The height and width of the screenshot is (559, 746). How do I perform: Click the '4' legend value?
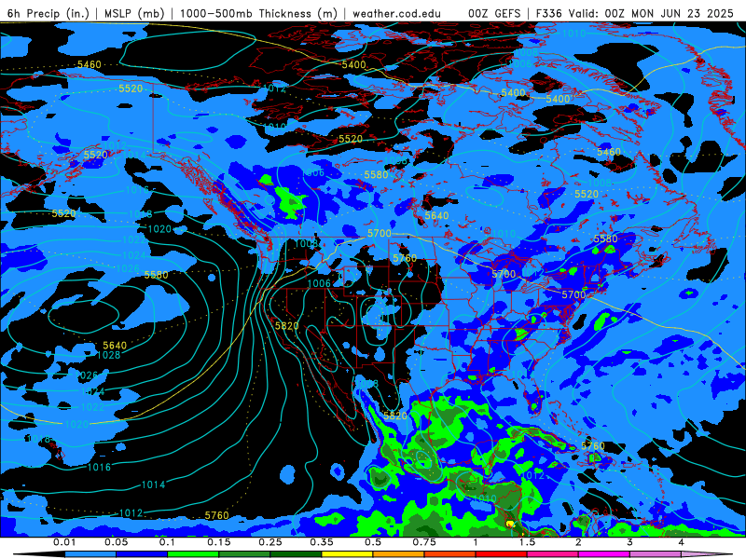point(681,542)
